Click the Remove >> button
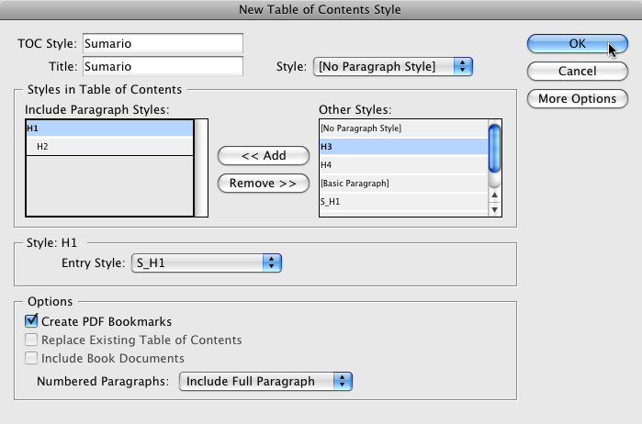 (x=264, y=183)
